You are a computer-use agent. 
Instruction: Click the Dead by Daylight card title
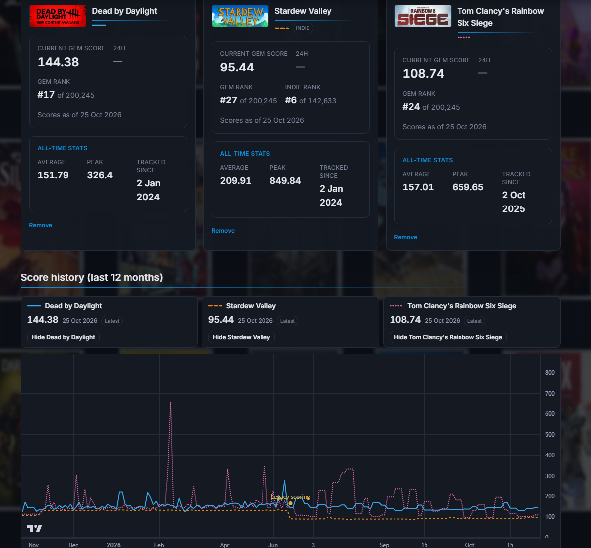(125, 11)
